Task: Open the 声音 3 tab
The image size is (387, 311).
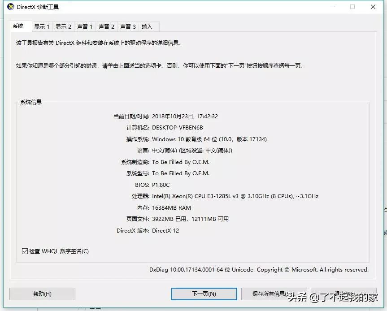Action: pyautogui.click(x=127, y=26)
